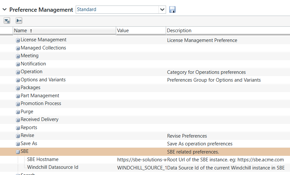This screenshot has width=290, height=175.
Task: Expand the License Management node
Action: click(x=18, y=40)
